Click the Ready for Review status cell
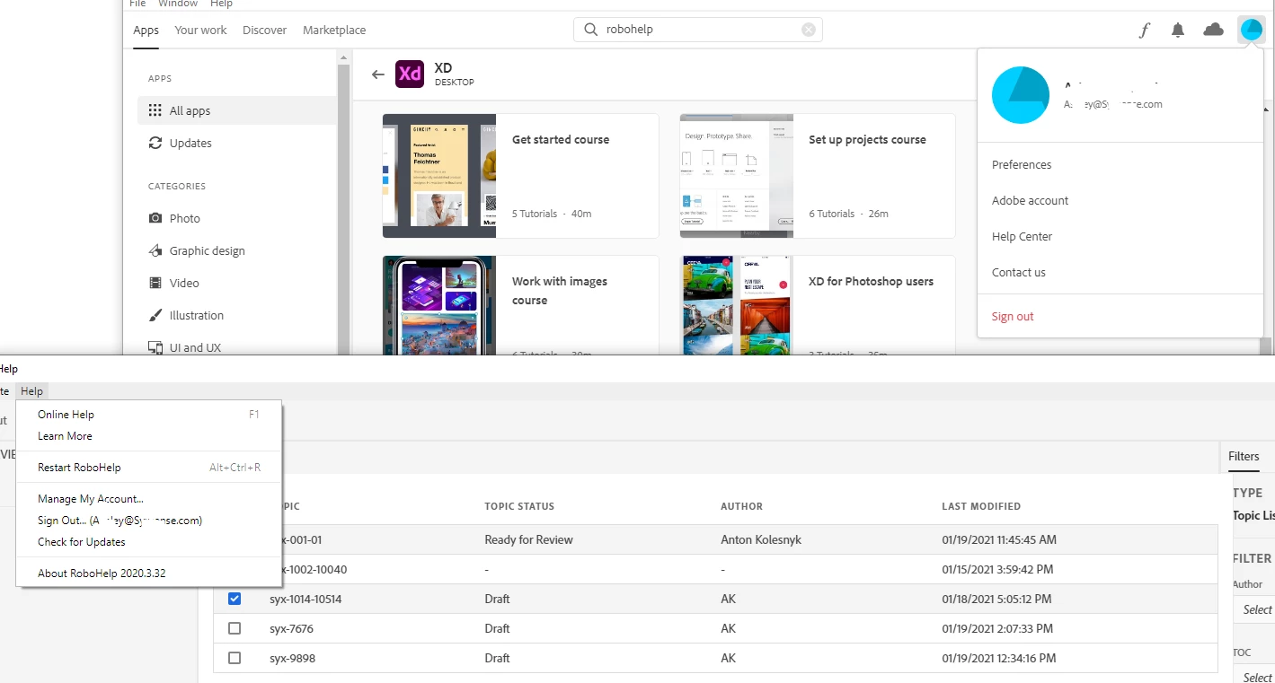Image resolution: width=1275 pixels, height=683 pixels. pyautogui.click(x=528, y=540)
